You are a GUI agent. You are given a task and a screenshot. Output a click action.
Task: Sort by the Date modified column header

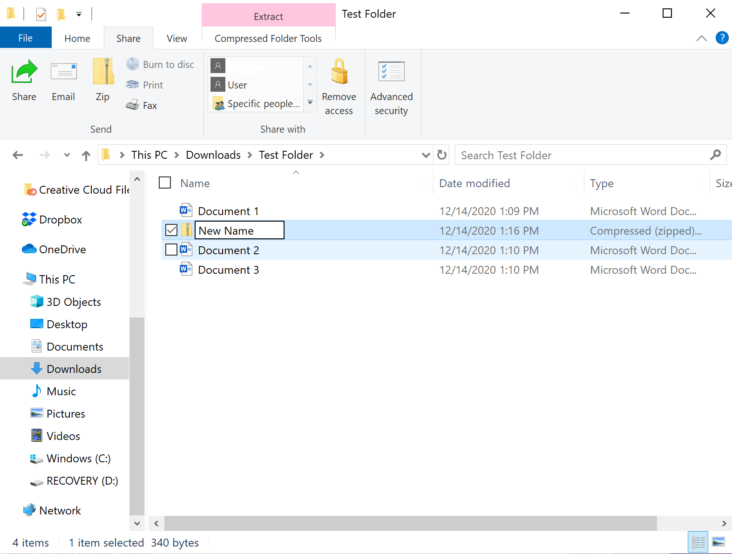474,183
